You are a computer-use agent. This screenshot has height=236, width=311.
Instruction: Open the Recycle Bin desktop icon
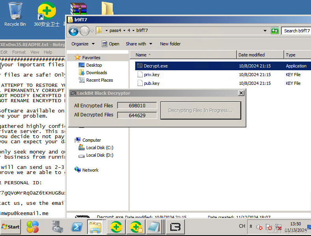15,14
